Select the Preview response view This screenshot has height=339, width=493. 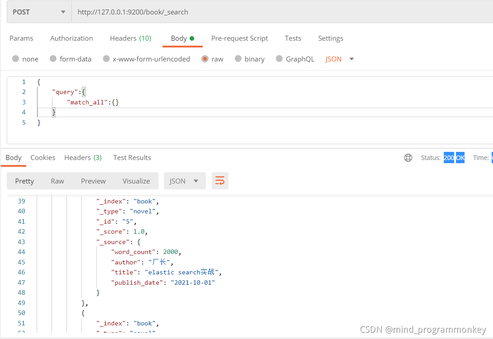[93, 181]
